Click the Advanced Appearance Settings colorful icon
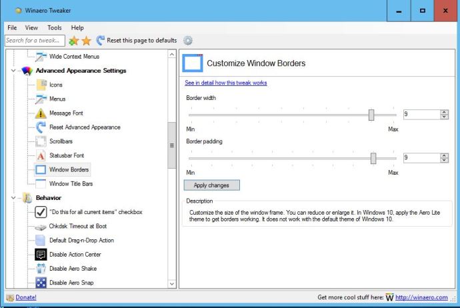The width and height of the screenshot is (460, 308). coord(27,71)
